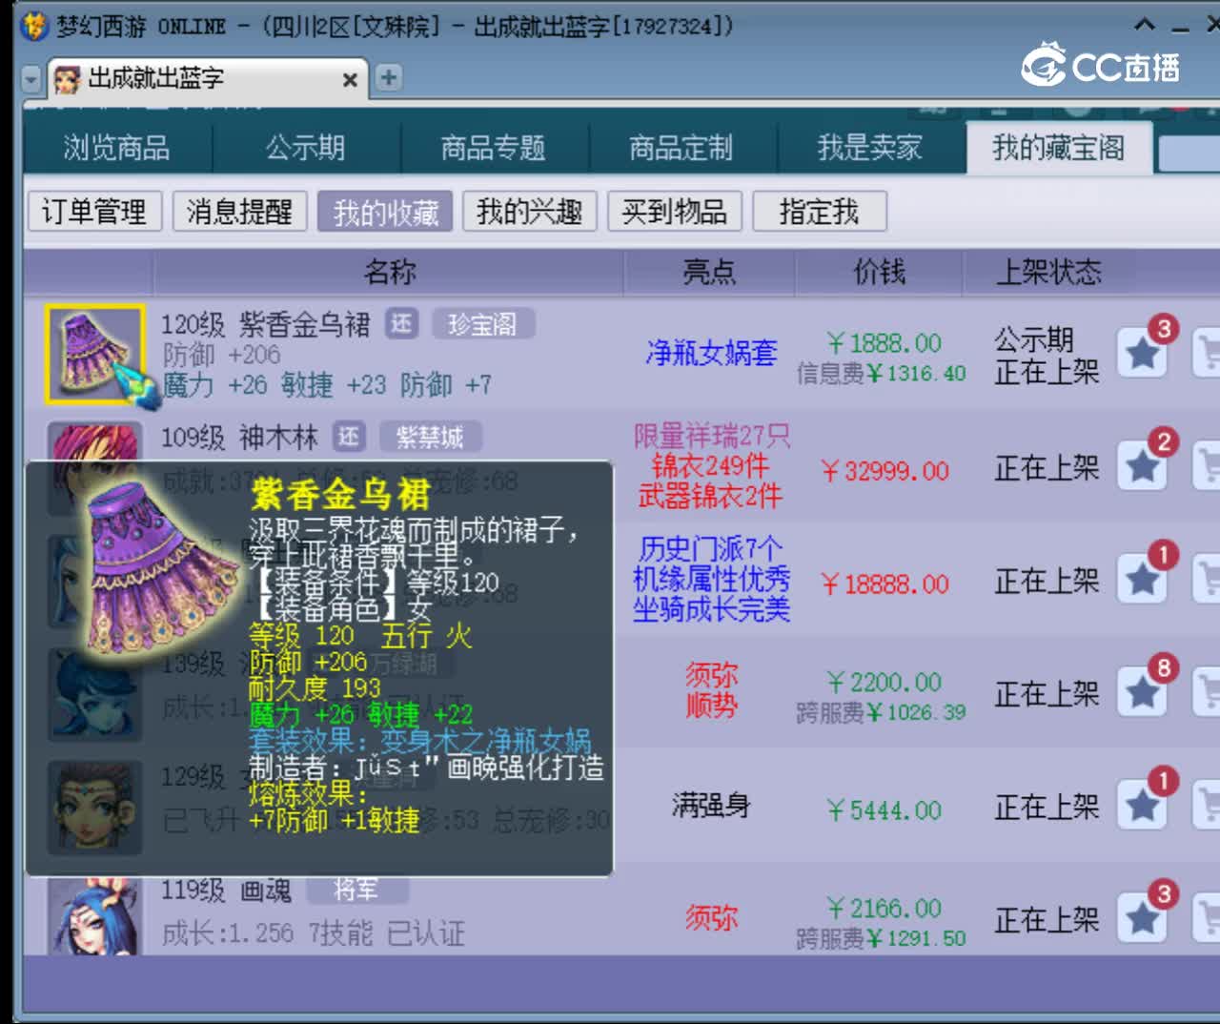Add ￥2166.00 画魂 listing to cart
Image resolution: width=1220 pixels, height=1024 pixels.
[x=1207, y=918]
